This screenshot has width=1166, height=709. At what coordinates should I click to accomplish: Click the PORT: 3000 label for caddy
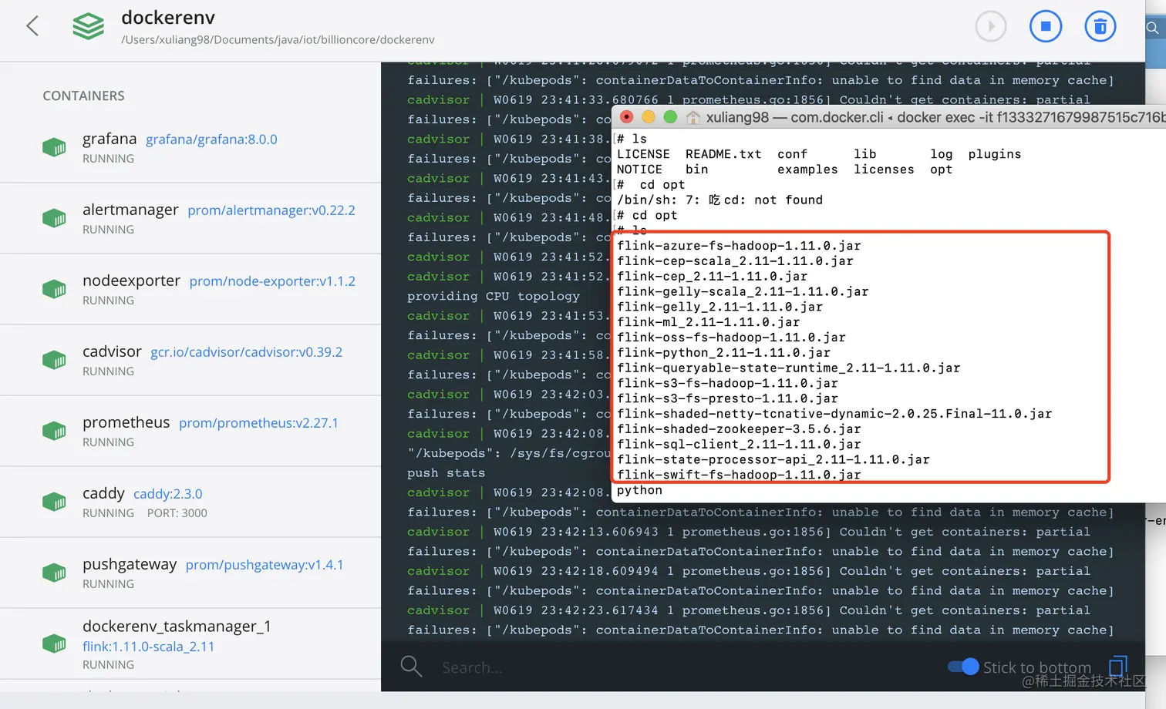pos(177,513)
